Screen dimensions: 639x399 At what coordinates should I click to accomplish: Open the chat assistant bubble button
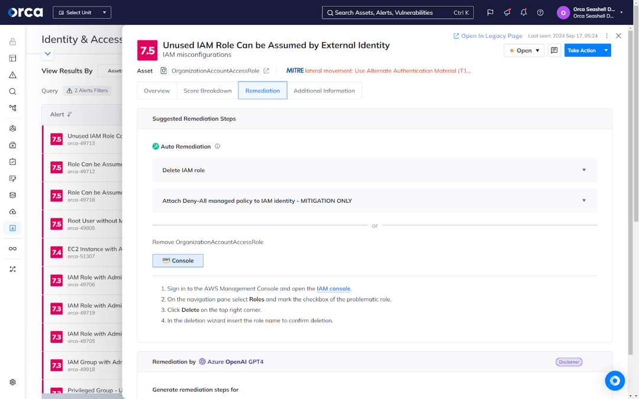[x=615, y=381]
